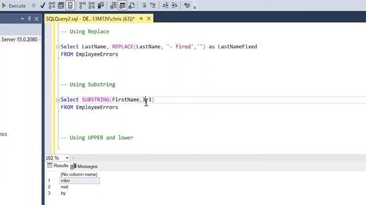Click the SUBSTRING function keyword
The height and width of the screenshot is (205, 366).
[x=96, y=100]
